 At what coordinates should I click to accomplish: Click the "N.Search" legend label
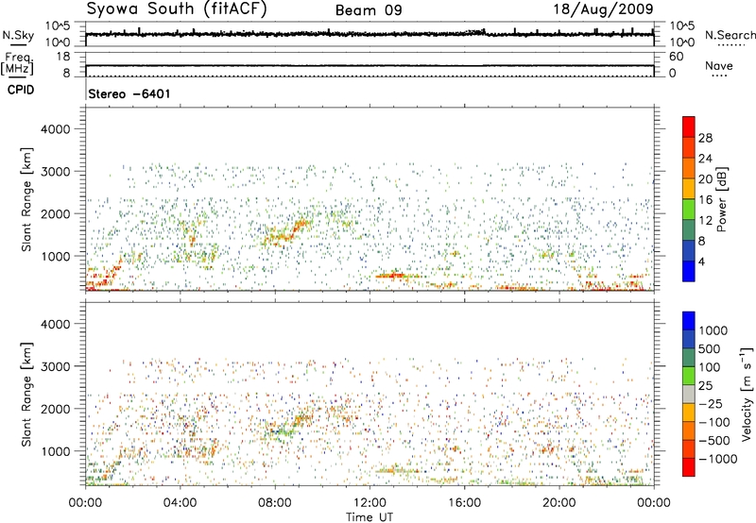click(730, 35)
